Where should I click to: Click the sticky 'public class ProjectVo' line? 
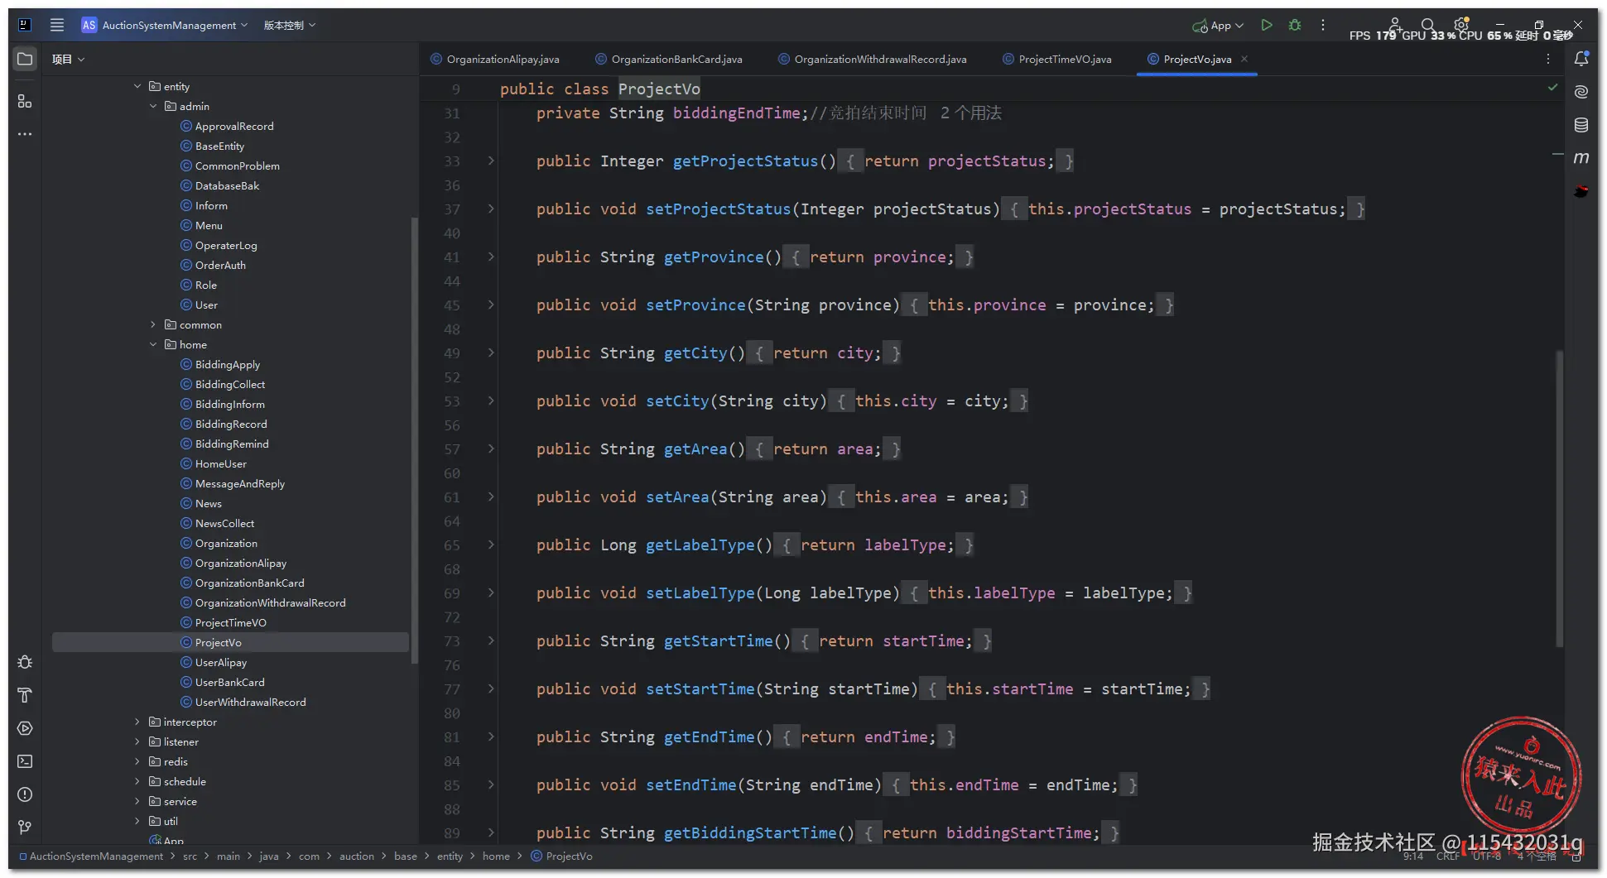pos(599,89)
